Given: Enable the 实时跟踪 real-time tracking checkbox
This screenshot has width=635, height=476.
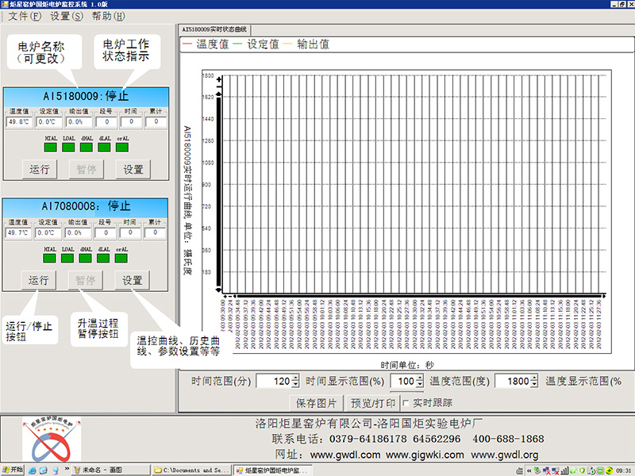Looking at the screenshot, I should (x=406, y=403).
